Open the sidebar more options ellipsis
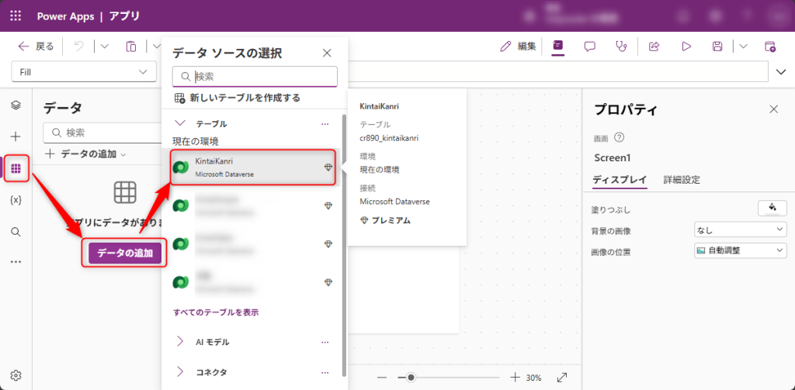 click(x=16, y=262)
